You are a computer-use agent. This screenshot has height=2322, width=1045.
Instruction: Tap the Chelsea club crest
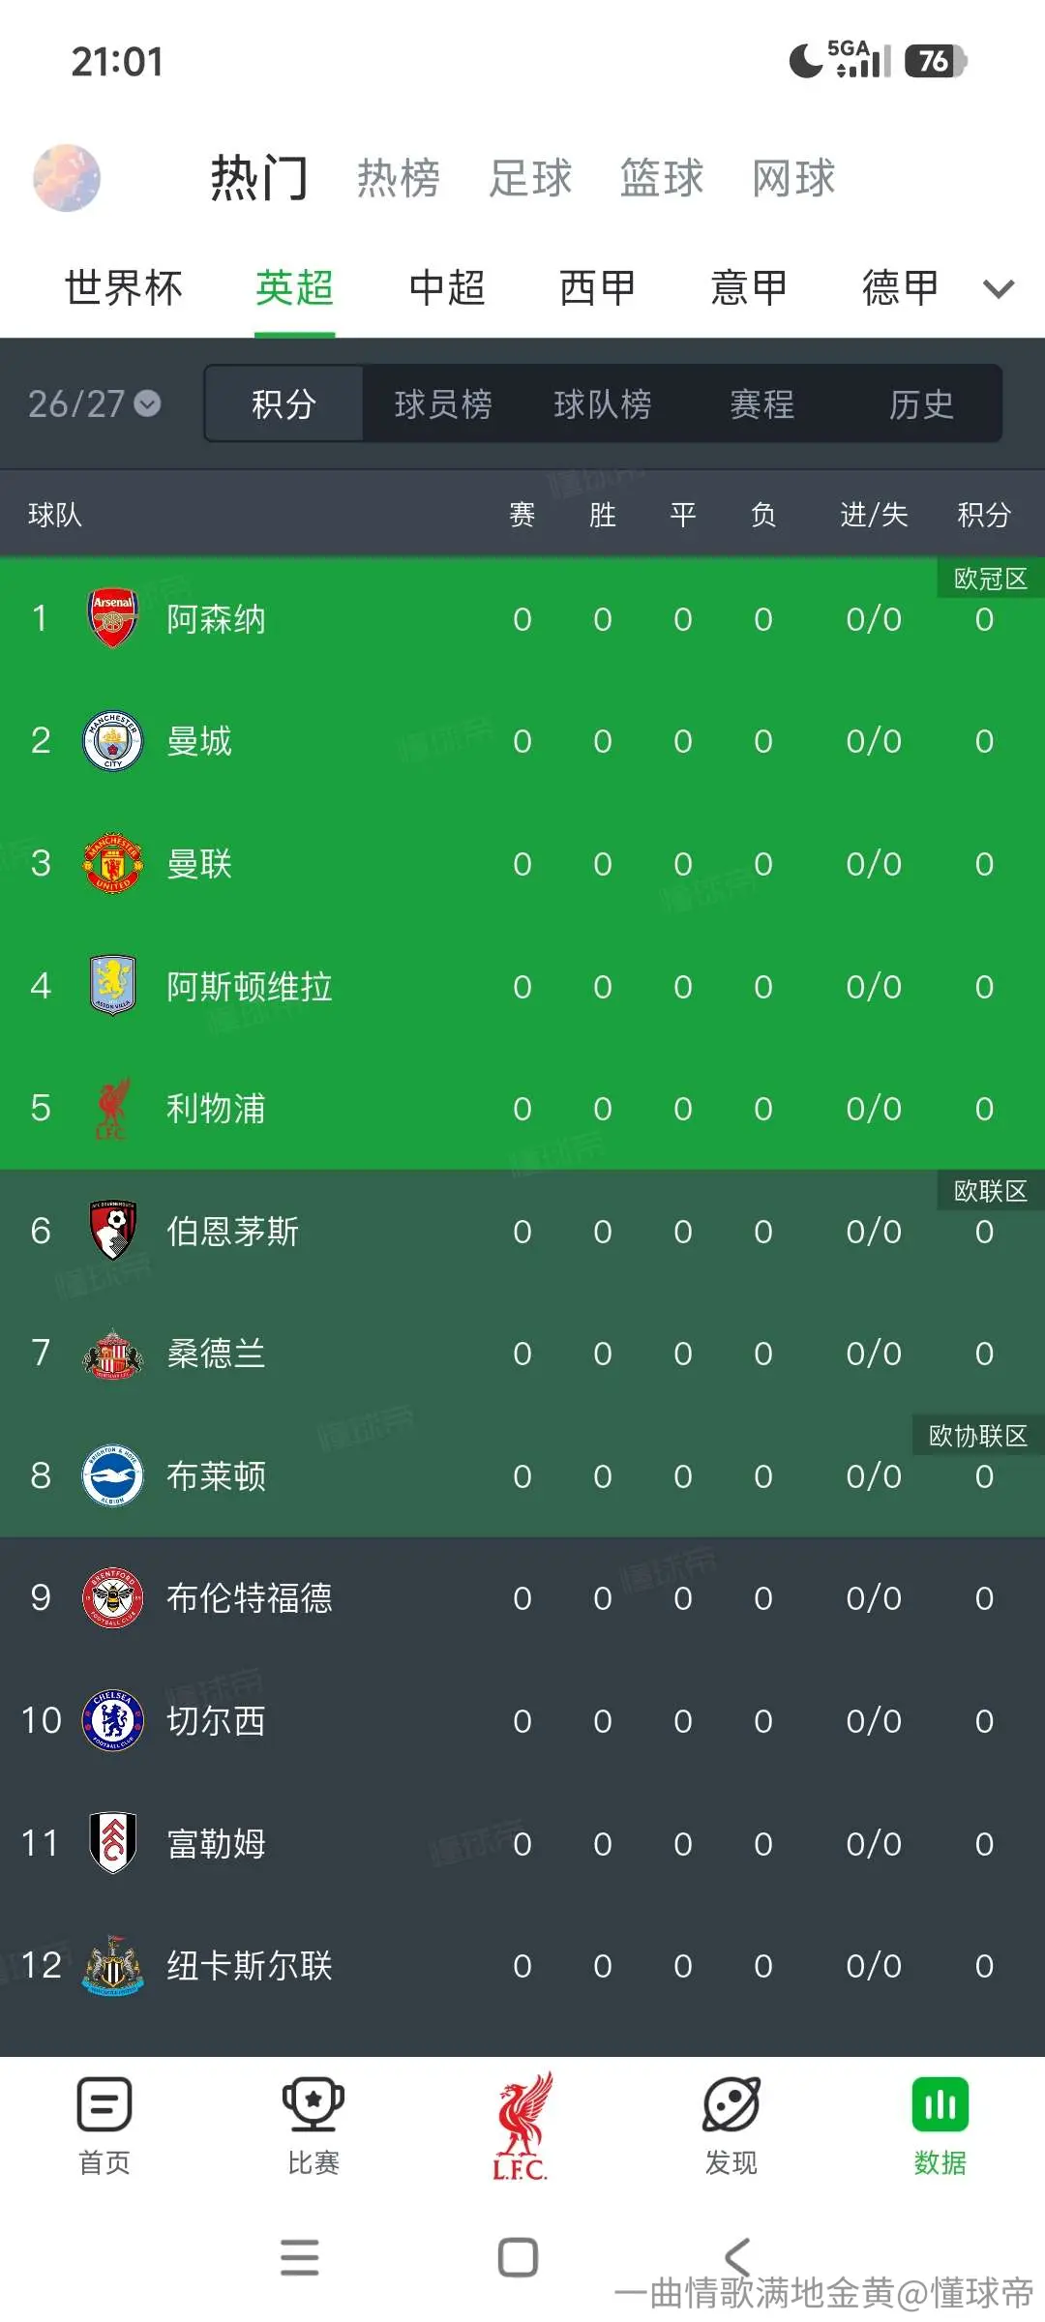tap(113, 1720)
